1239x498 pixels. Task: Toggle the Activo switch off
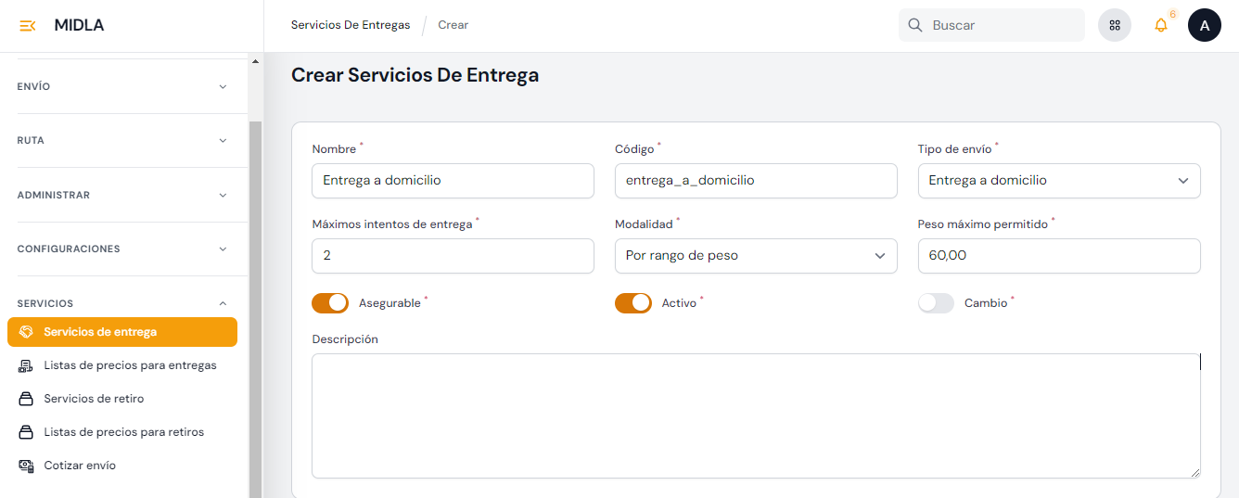[633, 303]
